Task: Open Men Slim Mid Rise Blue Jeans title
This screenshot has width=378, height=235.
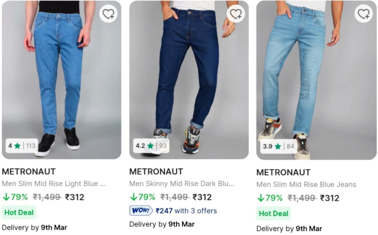Action: click(x=306, y=184)
